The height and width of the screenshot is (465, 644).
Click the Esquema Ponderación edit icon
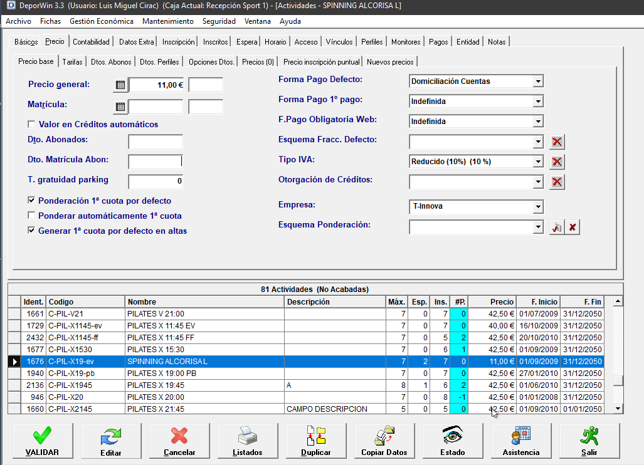(x=556, y=227)
